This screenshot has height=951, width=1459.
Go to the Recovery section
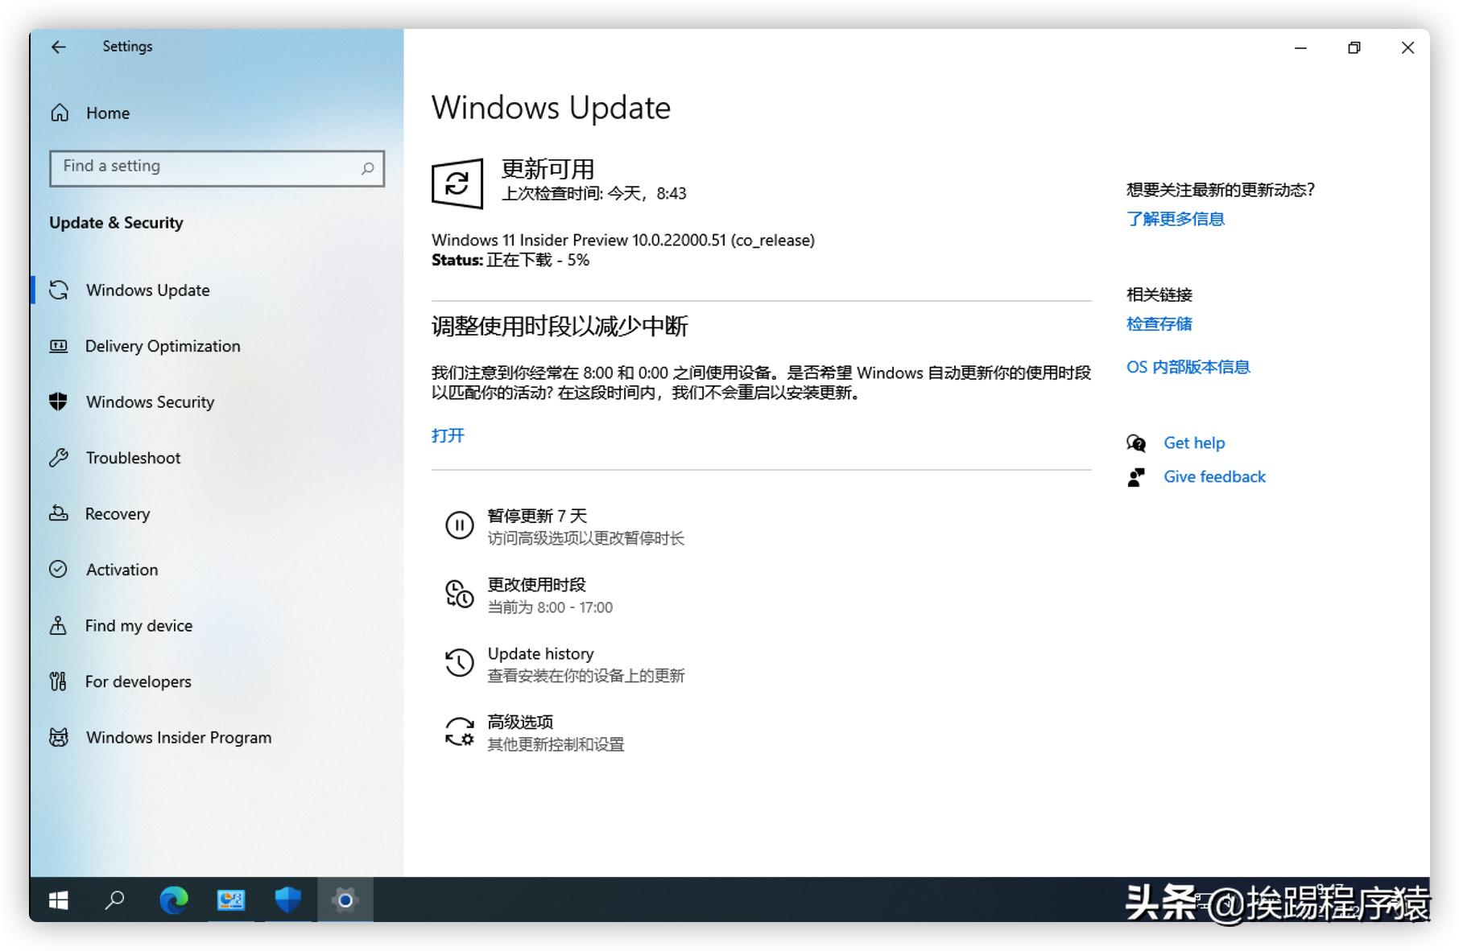(118, 513)
